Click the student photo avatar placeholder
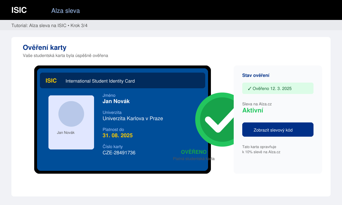This screenshot has height=205, width=342. point(71,114)
